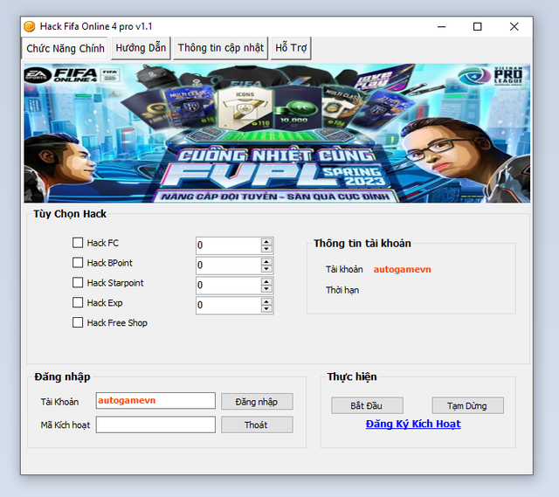Open the Đăng Ký Kích Hoạt link

point(413,424)
